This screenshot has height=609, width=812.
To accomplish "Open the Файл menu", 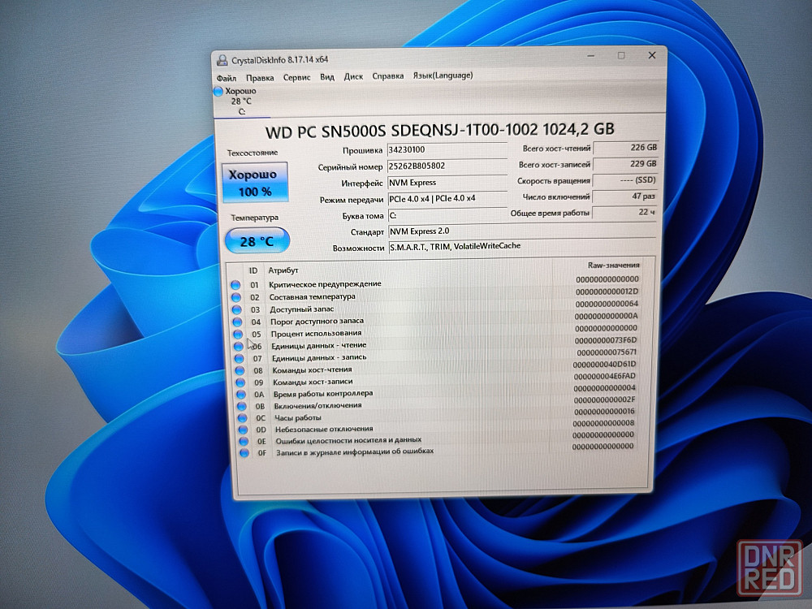I will click(227, 76).
